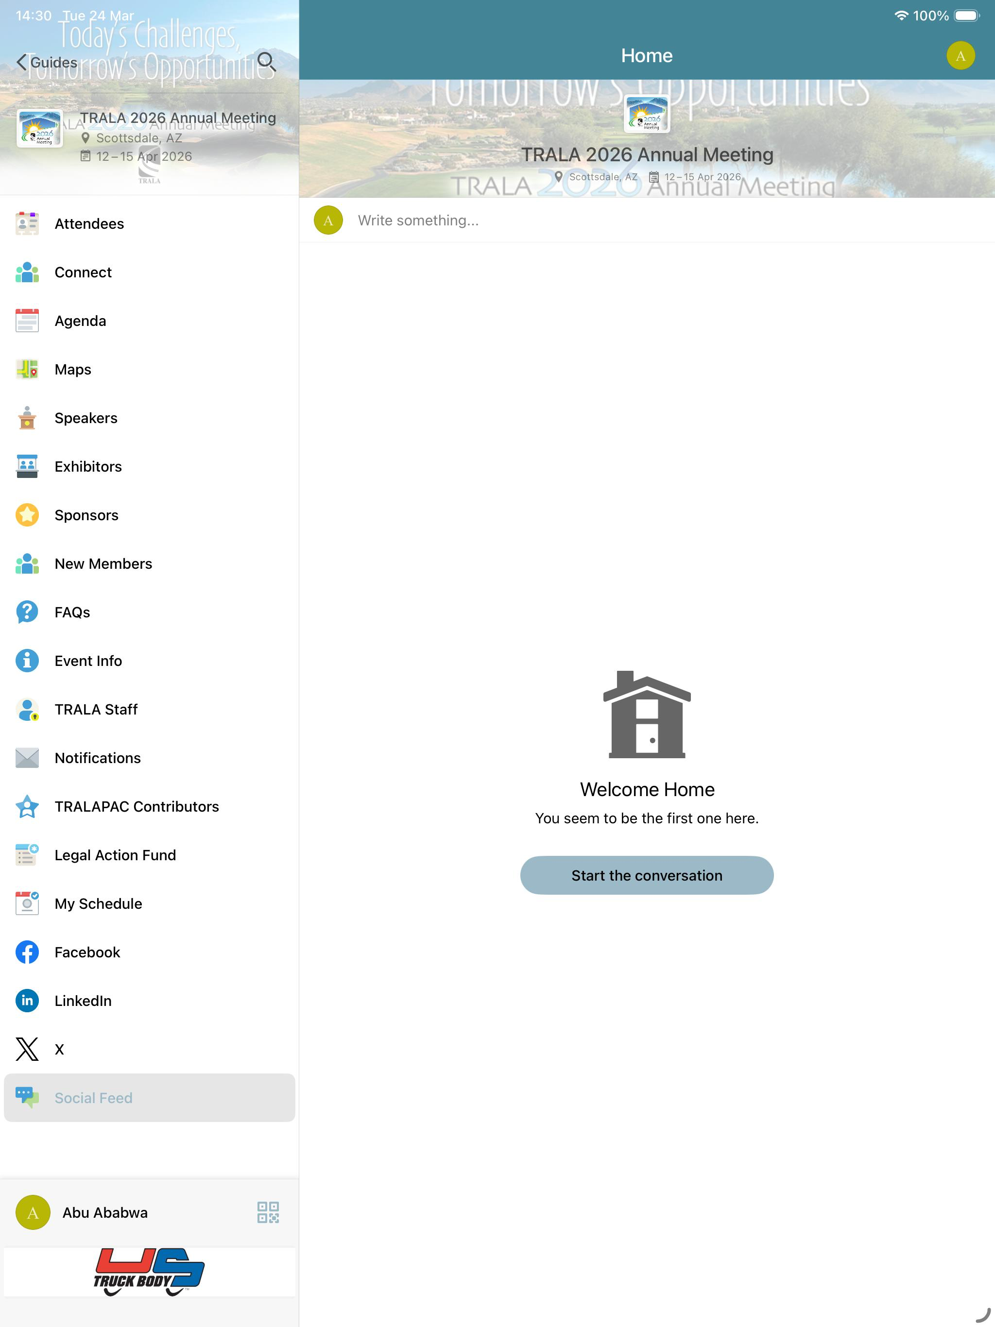Tap the profile avatar in Home header
This screenshot has width=995, height=1327.
pos(961,56)
